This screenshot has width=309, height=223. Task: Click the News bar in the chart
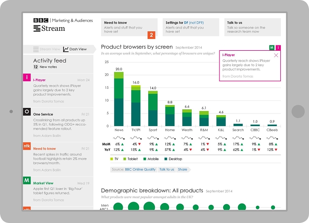[x=119, y=99]
